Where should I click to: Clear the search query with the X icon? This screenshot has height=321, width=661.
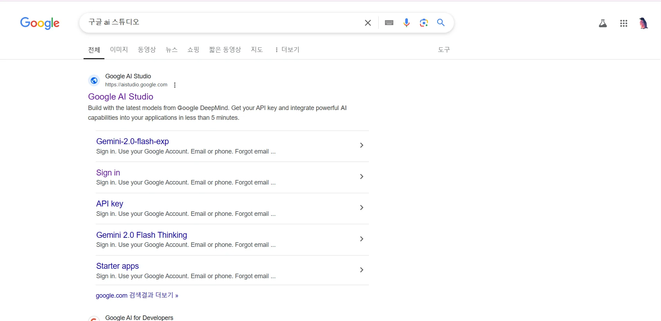(368, 23)
